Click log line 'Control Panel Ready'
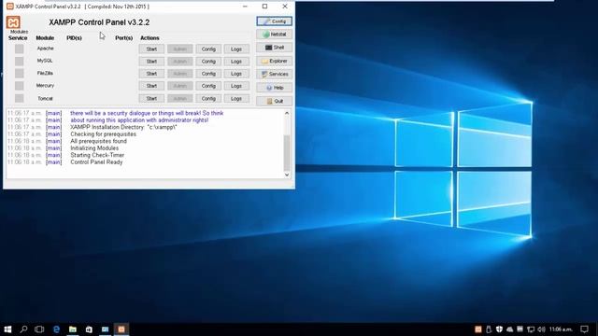Viewport: 598px width, 336px height. click(96, 162)
